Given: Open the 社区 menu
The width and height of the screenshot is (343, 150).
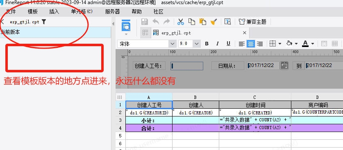Looking at the screenshot, I should click(158, 12).
